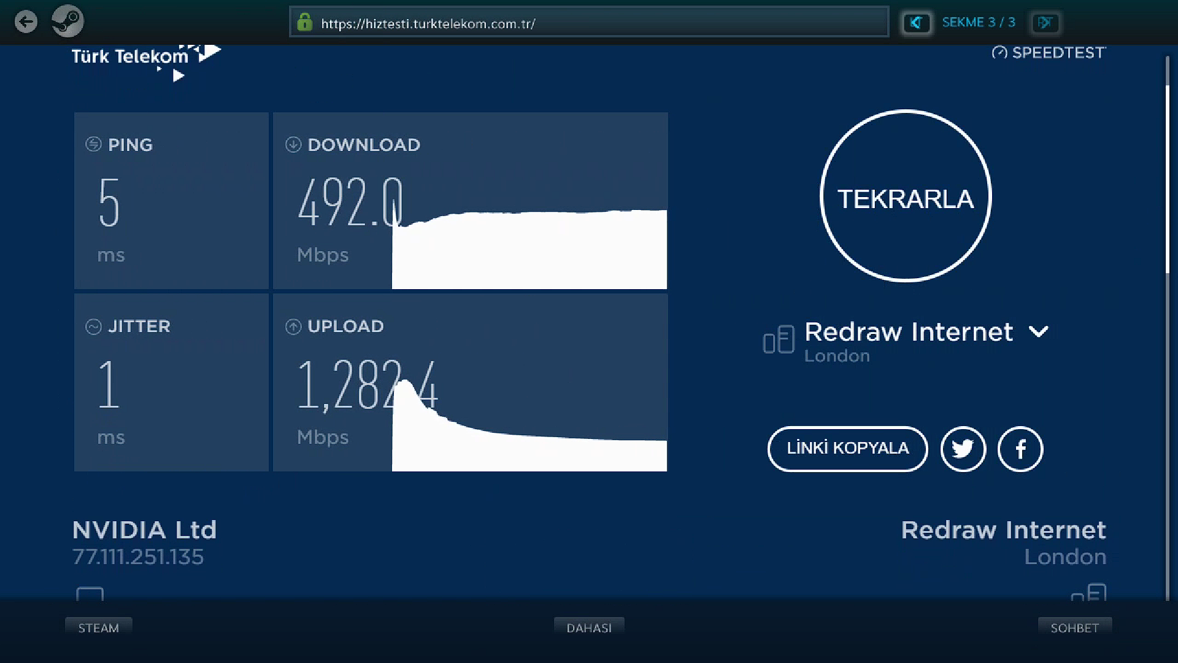Screen dimensions: 1178x663
Task: Click the server icon beside Redraw Internet
Action: click(779, 339)
